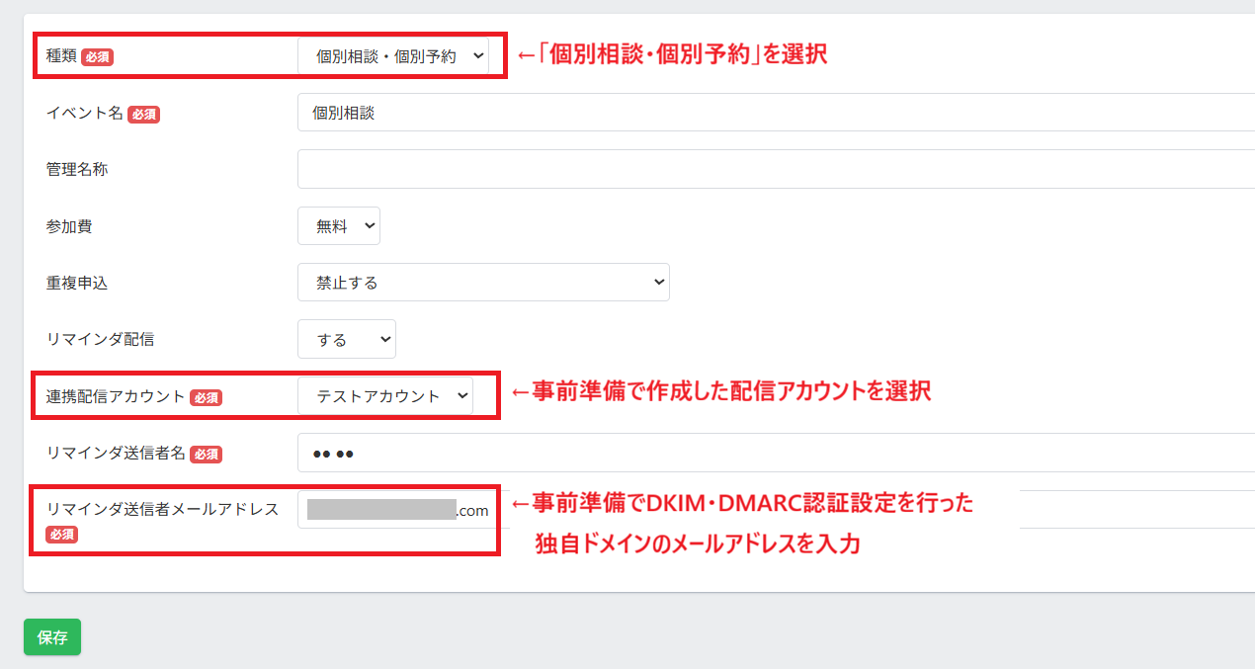
Task: Open the 種類 dropdown showing 個別相談・個別予約
Action: click(x=393, y=56)
